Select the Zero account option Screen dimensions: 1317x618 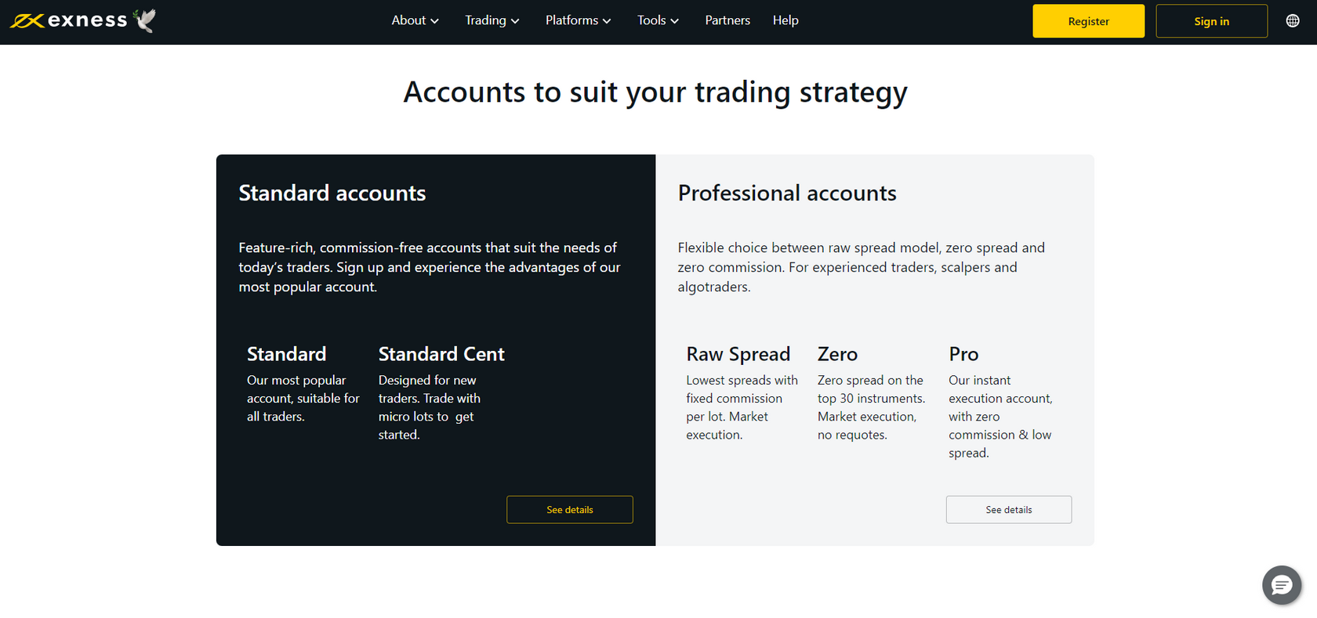click(837, 353)
